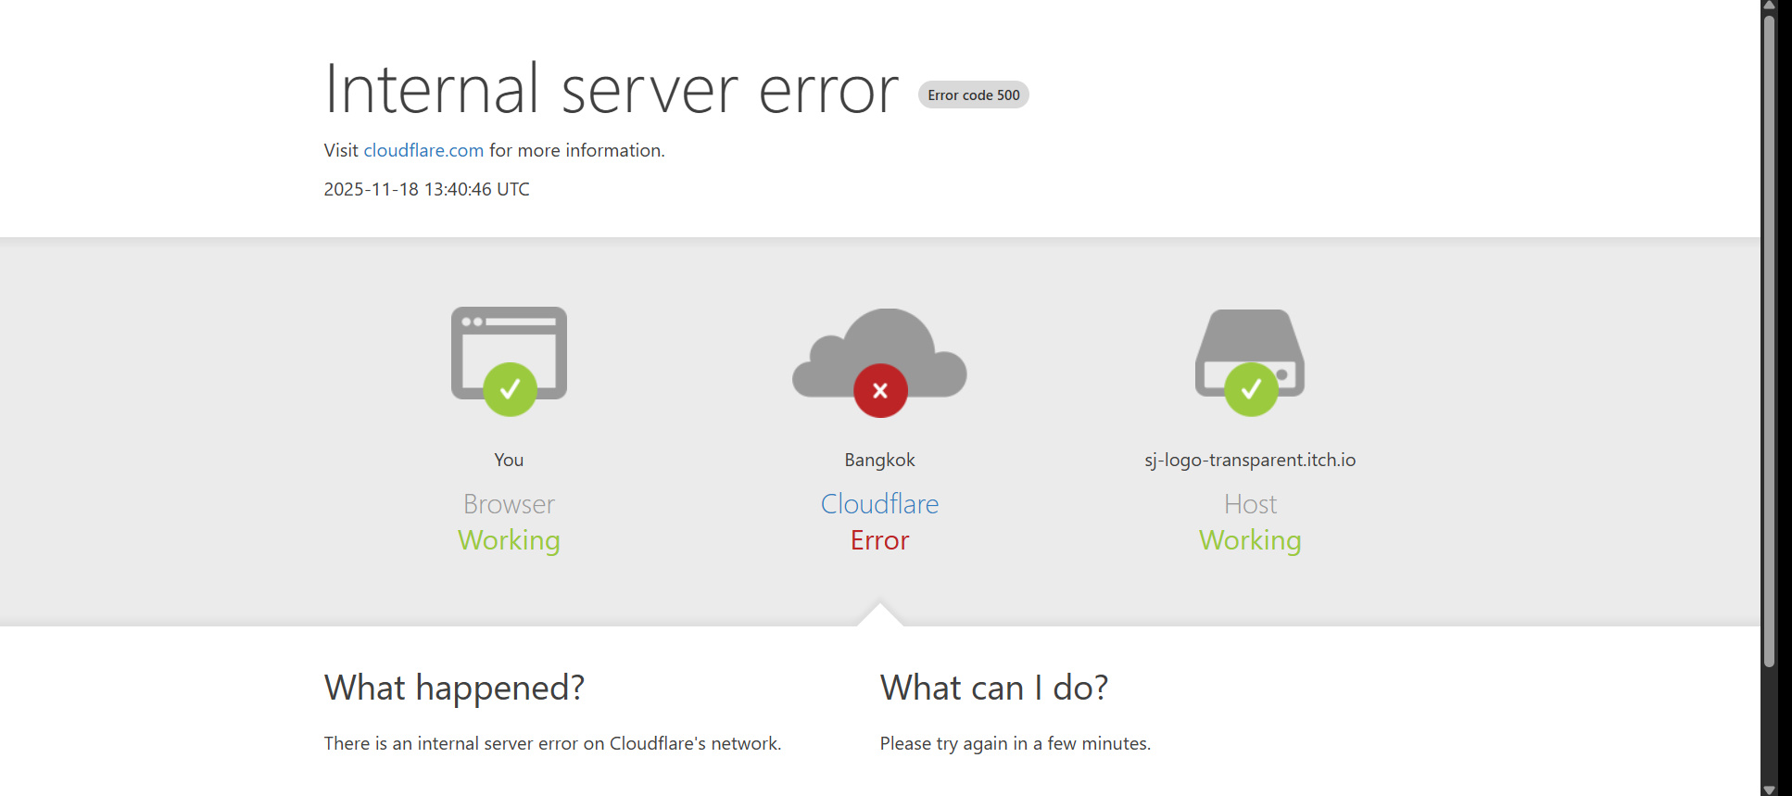Click the Working status under Host

[1250, 541]
